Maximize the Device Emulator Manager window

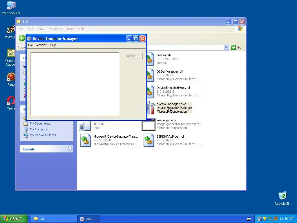136,39
